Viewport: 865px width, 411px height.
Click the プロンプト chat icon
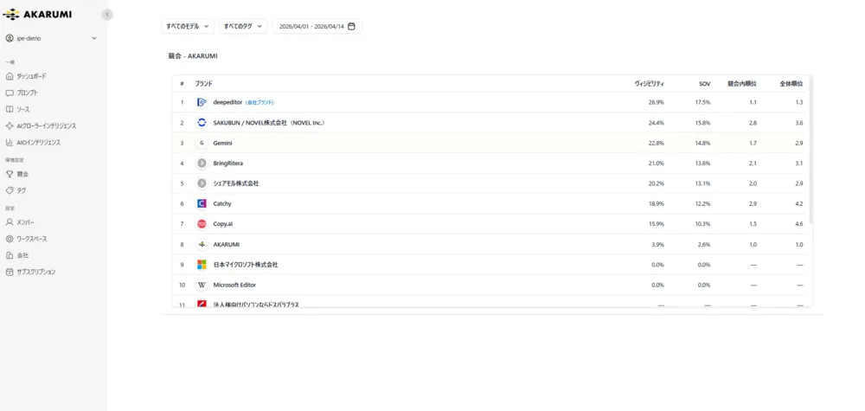coord(10,93)
